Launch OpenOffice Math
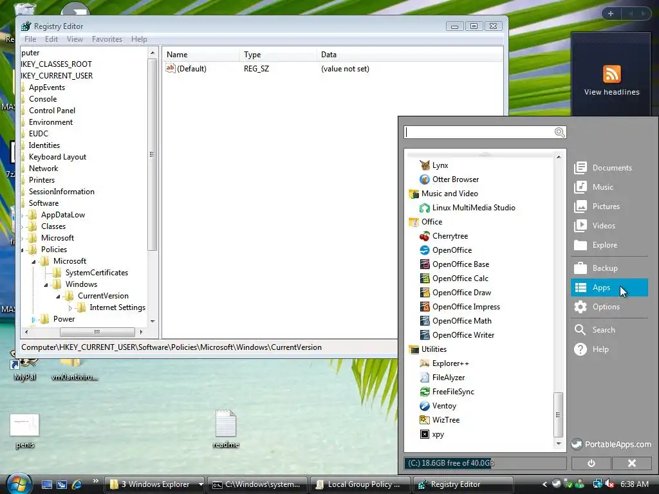Viewport: 659px width, 494px height. (456, 321)
